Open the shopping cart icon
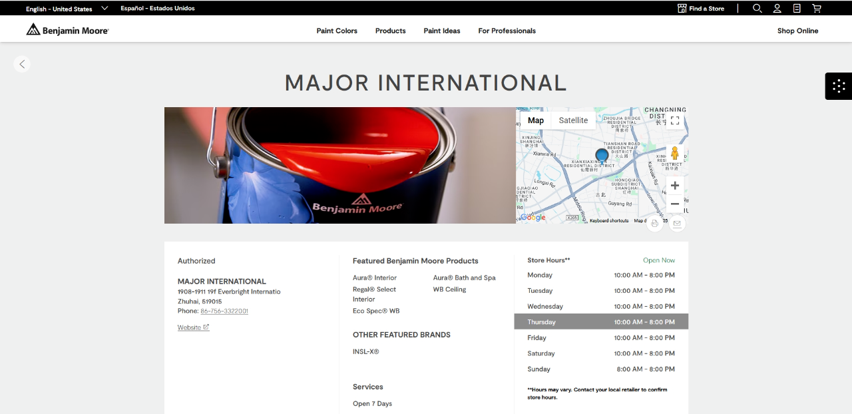 tap(817, 9)
